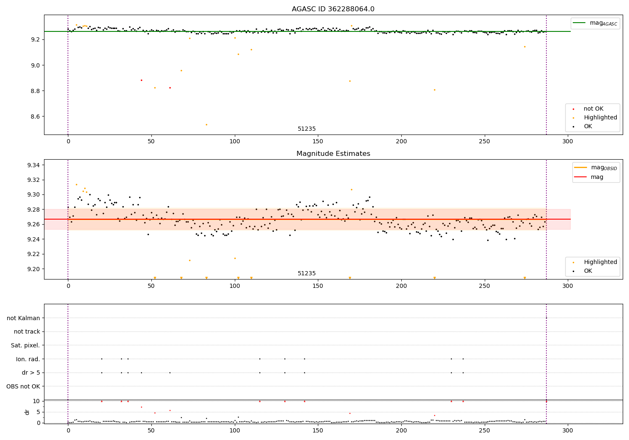Click the orange triangle marker at x=169 in middle panel

click(x=350, y=278)
